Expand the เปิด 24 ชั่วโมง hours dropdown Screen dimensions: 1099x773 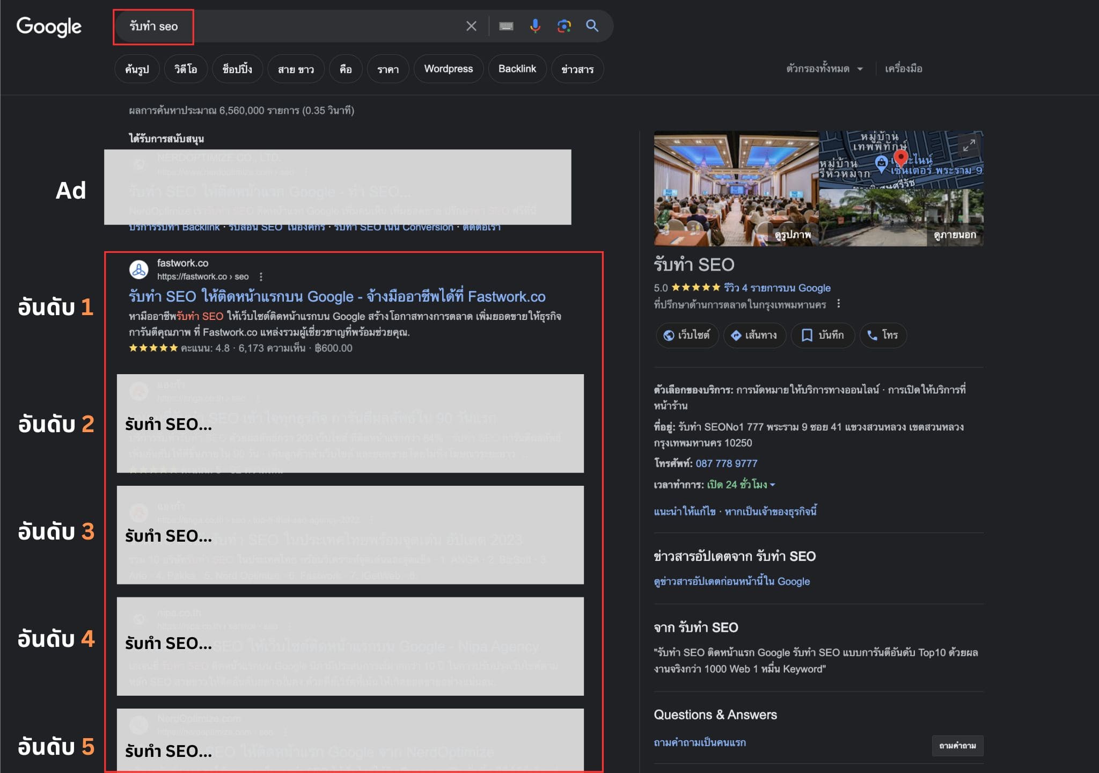[741, 484]
